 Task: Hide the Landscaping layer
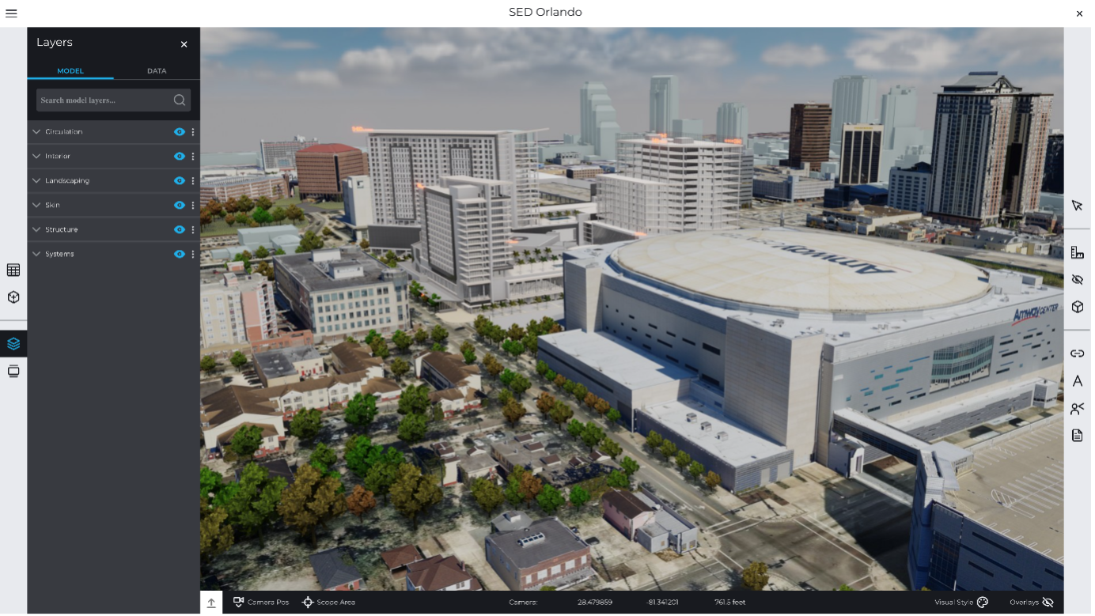180,181
